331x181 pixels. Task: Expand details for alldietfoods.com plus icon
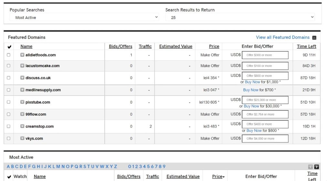point(22,55)
